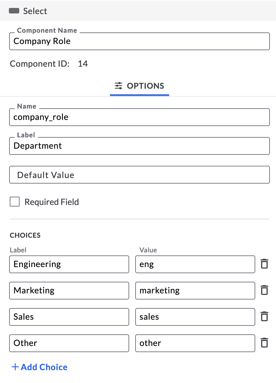Enable the Required Field checkbox
Image resolution: width=276 pixels, height=383 pixels.
[x=15, y=202]
